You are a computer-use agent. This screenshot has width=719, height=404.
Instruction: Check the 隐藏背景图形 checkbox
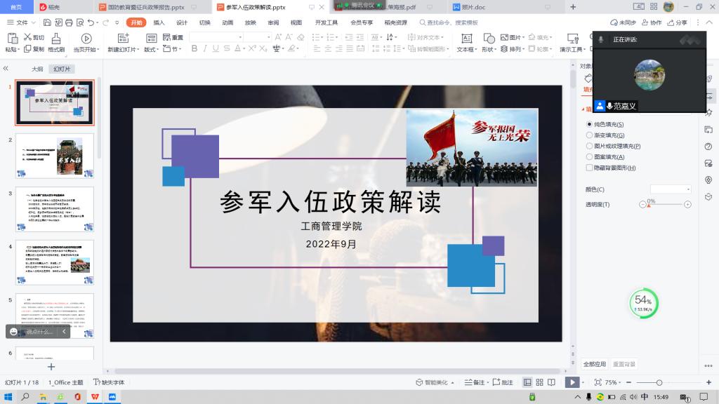pyautogui.click(x=589, y=168)
